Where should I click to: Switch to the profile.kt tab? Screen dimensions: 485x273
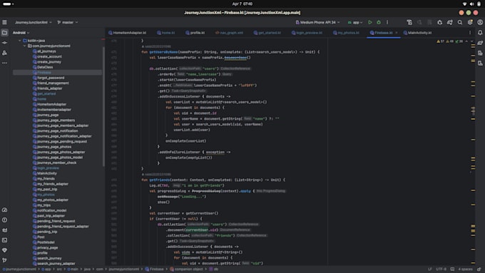click(195, 33)
